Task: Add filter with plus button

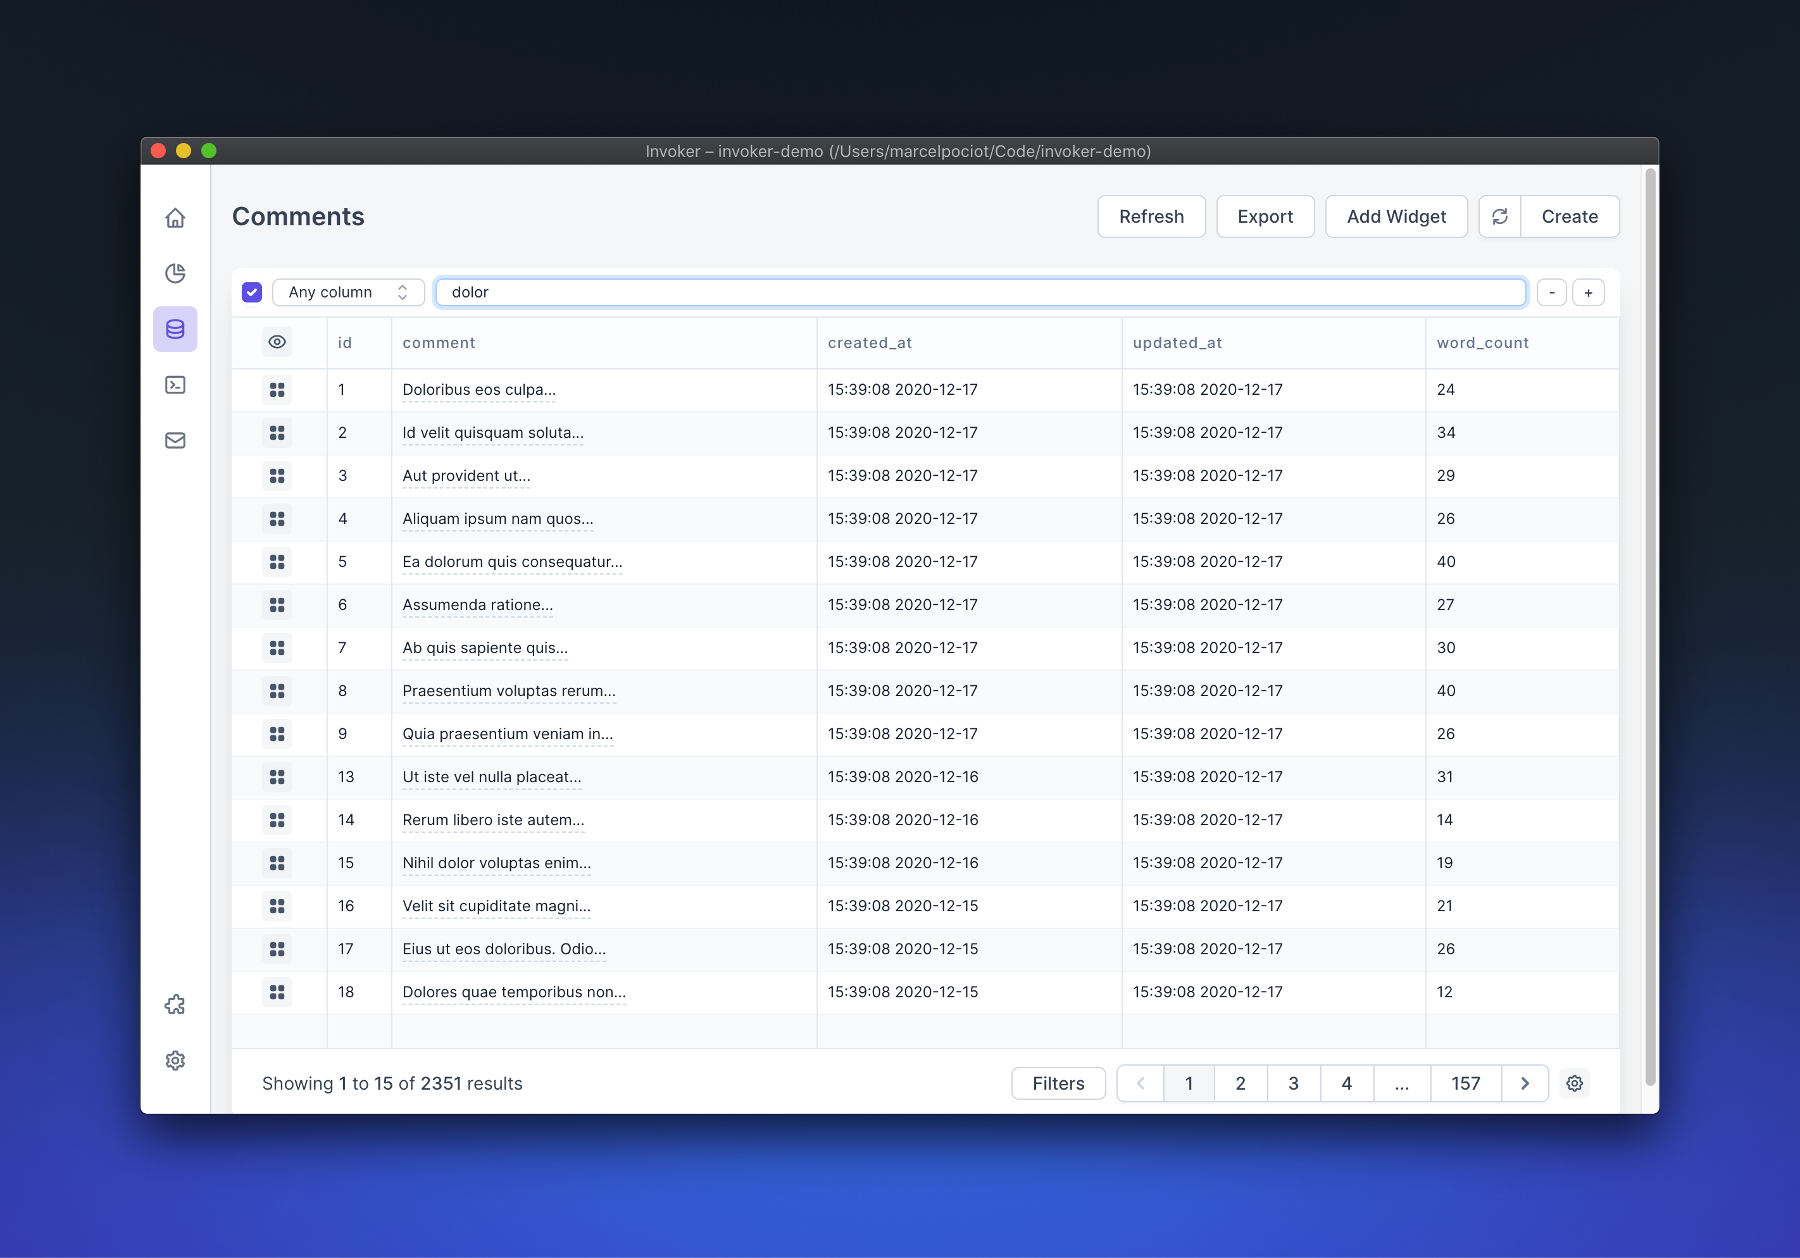Action: coord(1589,292)
